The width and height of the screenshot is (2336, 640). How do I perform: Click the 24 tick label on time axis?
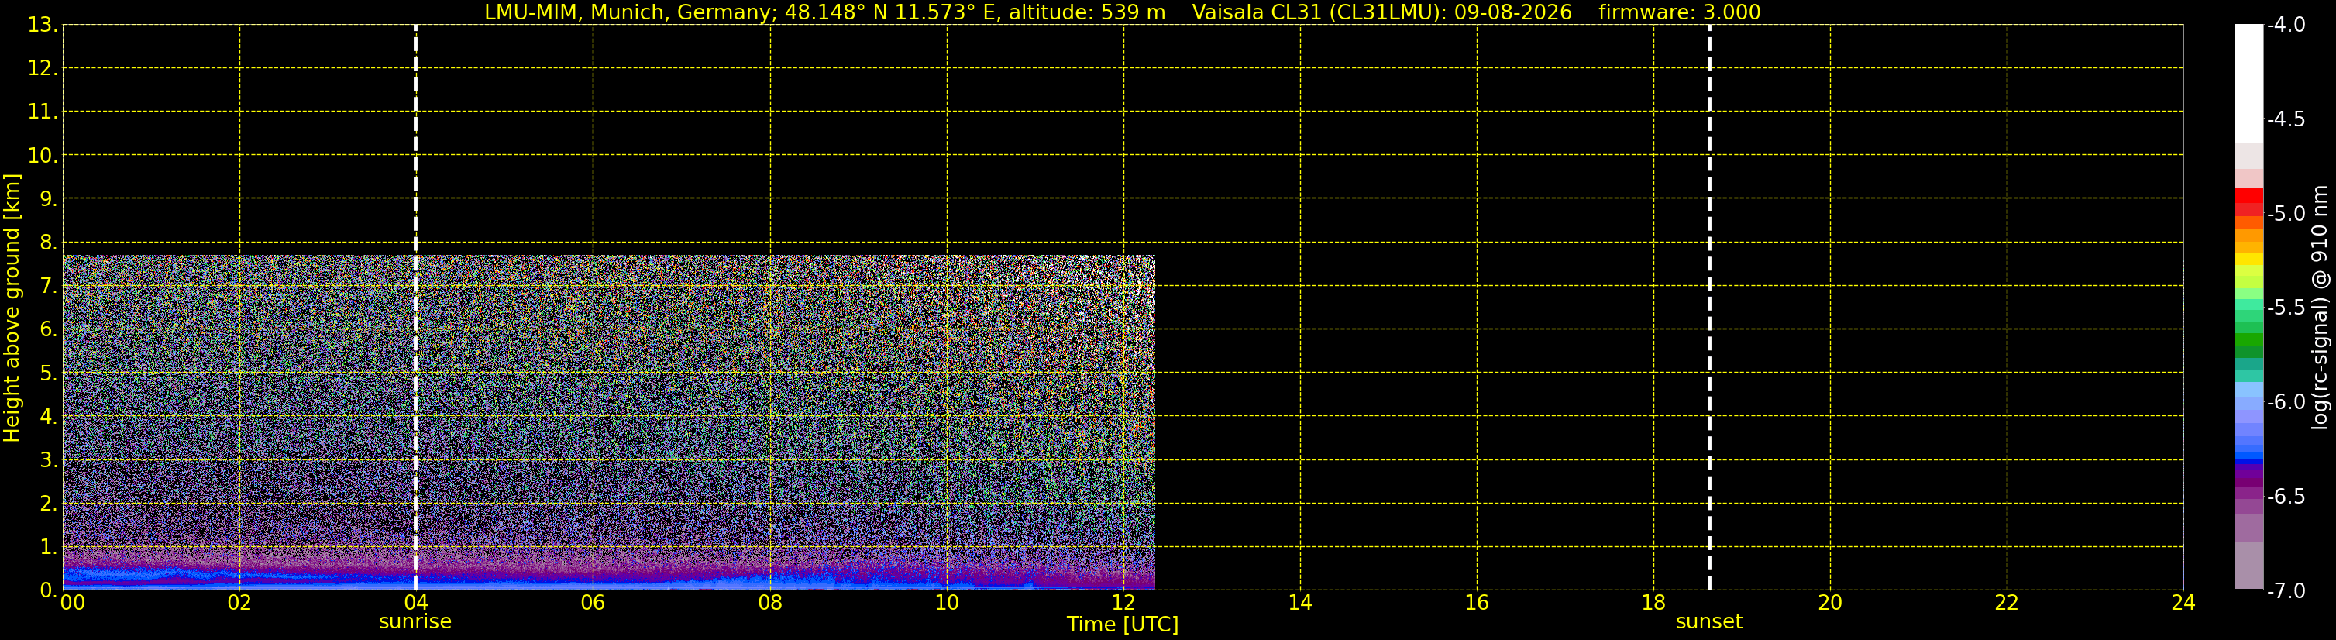(x=2183, y=603)
